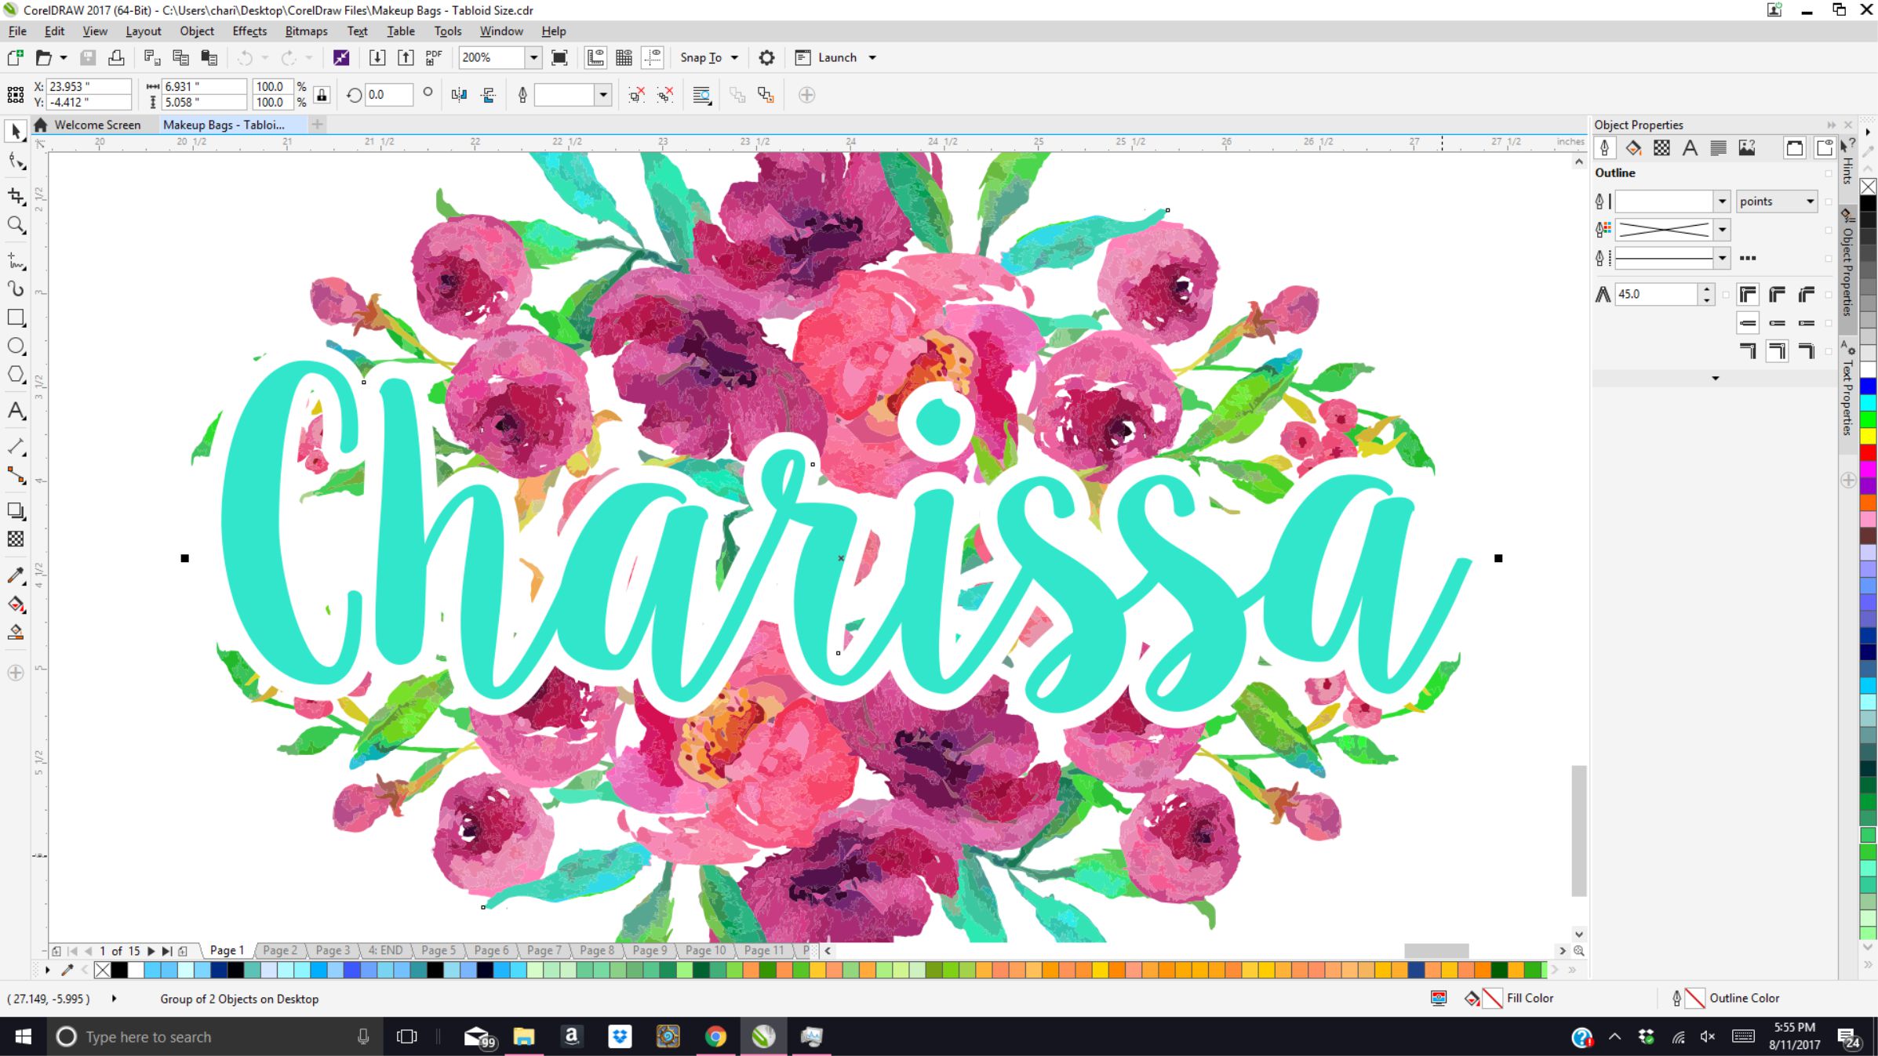1878x1056 pixels.
Task: Go to next page arrow
Action: point(151,951)
